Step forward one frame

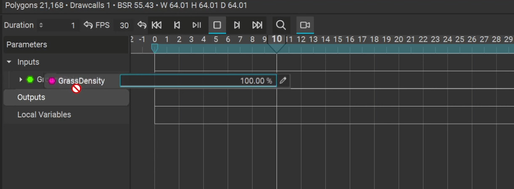pos(237,25)
